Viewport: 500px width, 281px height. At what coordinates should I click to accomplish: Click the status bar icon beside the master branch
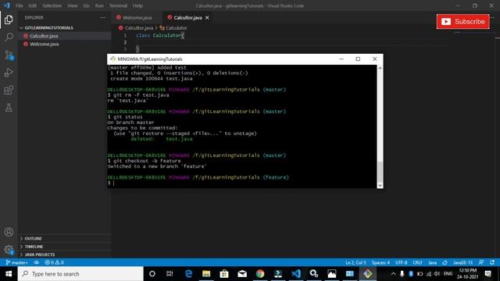tap(37, 262)
